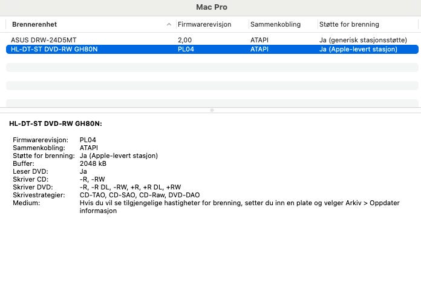Viewport: 421px width, 299px height.
Task: Click 'CD-TAO, CD-SAO, CD-Raw, DVD-DAO' value
Action: pyautogui.click(x=140, y=195)
